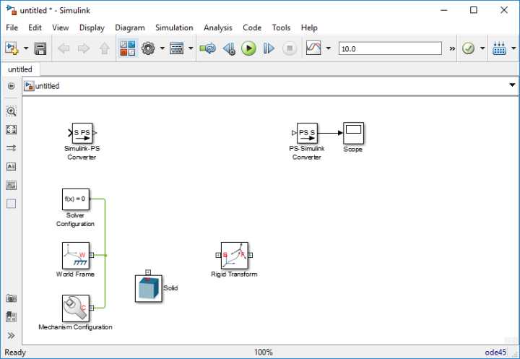Expand the Data Inspector dropdown arrow
This screenshot has width=520, height=359.
click(x=329, y=48)
